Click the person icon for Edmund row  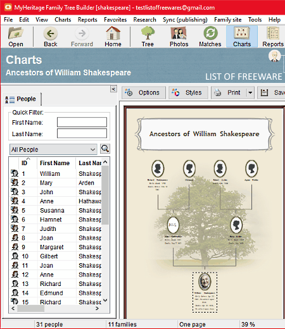tap(15, 293)
